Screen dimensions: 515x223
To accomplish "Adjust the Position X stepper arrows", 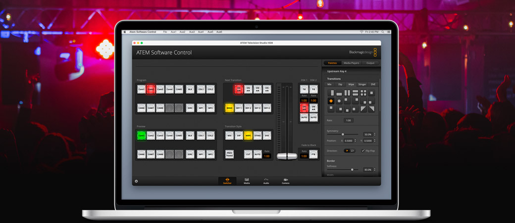I will (x=355, y=141).
